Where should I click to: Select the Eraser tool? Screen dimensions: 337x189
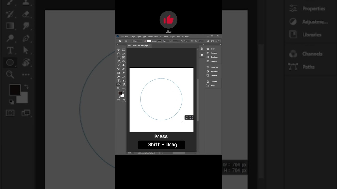[x=123, y=69]
